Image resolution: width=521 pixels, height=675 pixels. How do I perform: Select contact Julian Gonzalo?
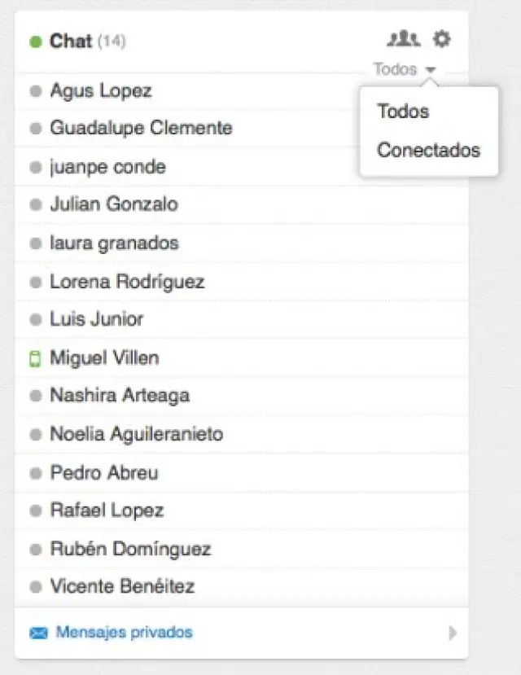[114, 204]
